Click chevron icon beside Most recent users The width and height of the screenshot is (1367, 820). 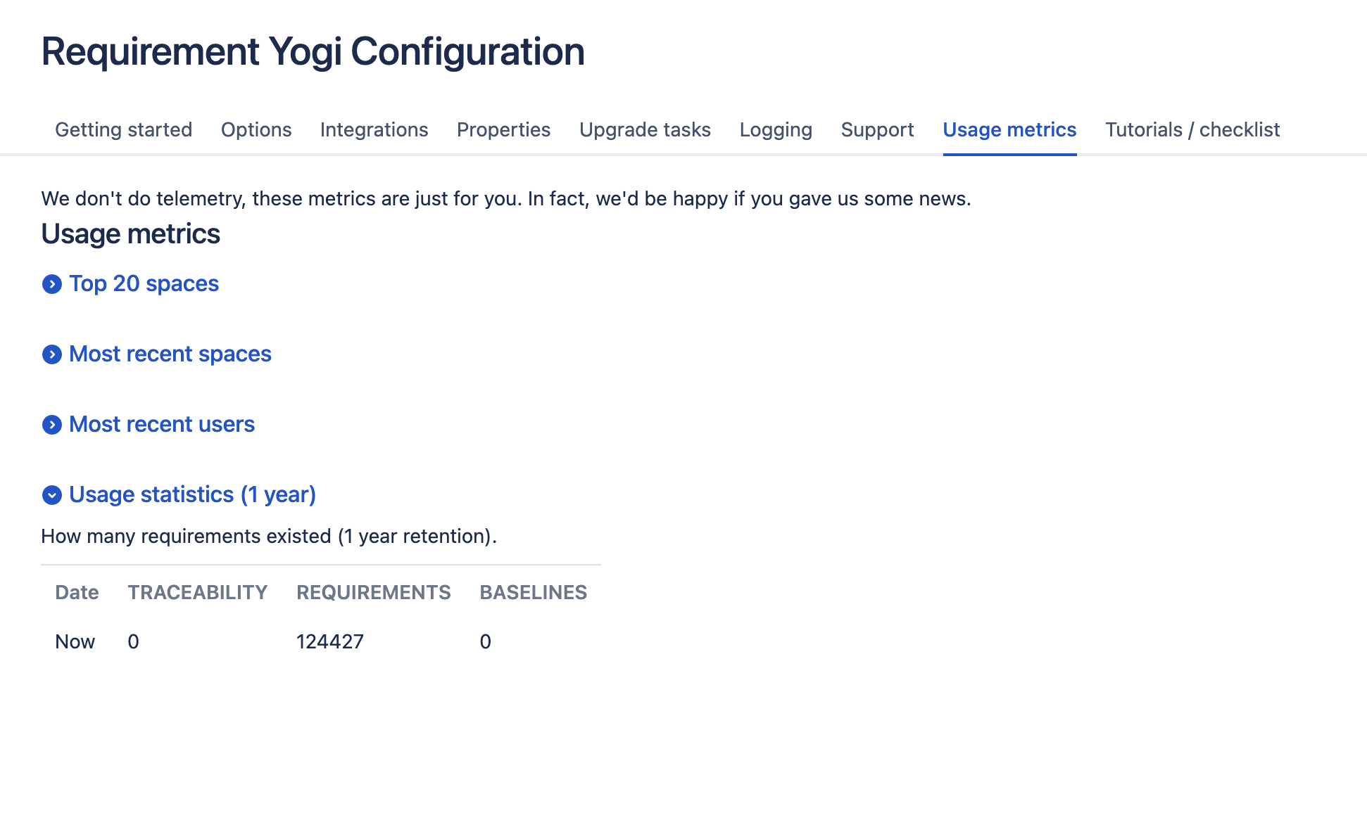[x=51, y=425]
